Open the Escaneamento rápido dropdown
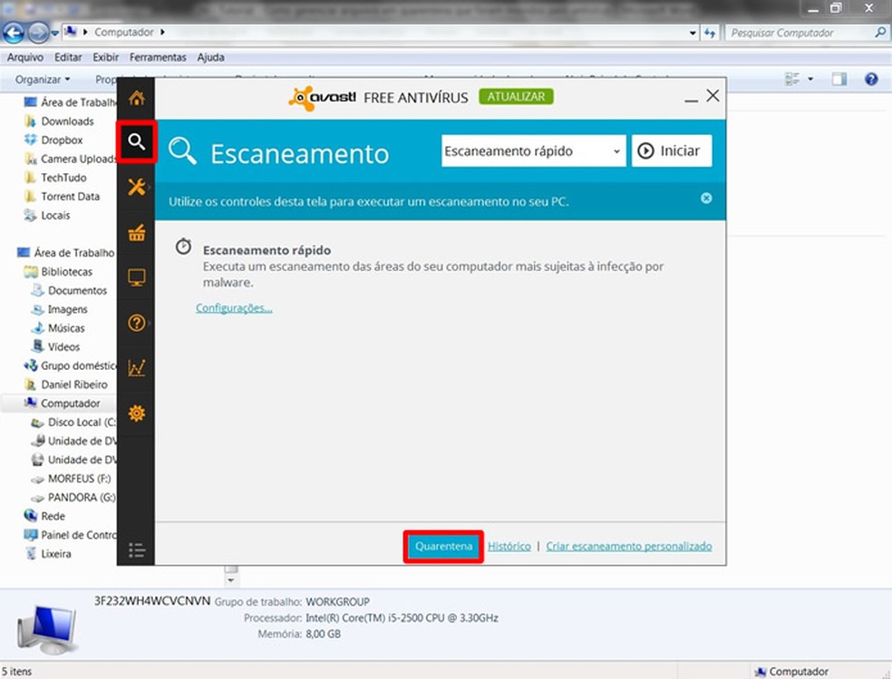892x679 pixels. pyautogui.click(x=533, y=150)
